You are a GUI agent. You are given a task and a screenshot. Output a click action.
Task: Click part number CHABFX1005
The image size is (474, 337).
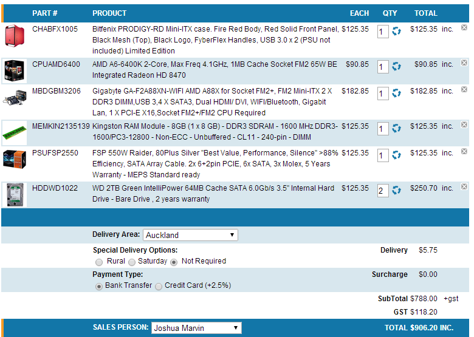(55, 29)
